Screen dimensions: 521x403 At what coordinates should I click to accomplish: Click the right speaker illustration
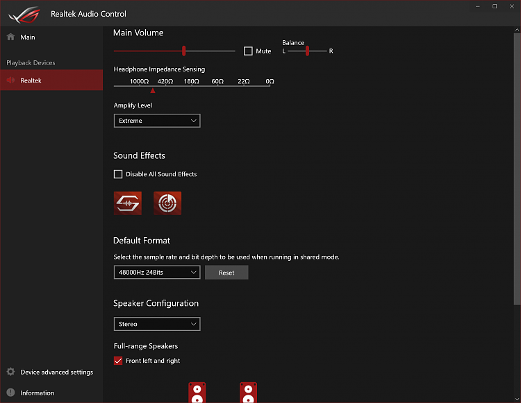pos(248,393)
